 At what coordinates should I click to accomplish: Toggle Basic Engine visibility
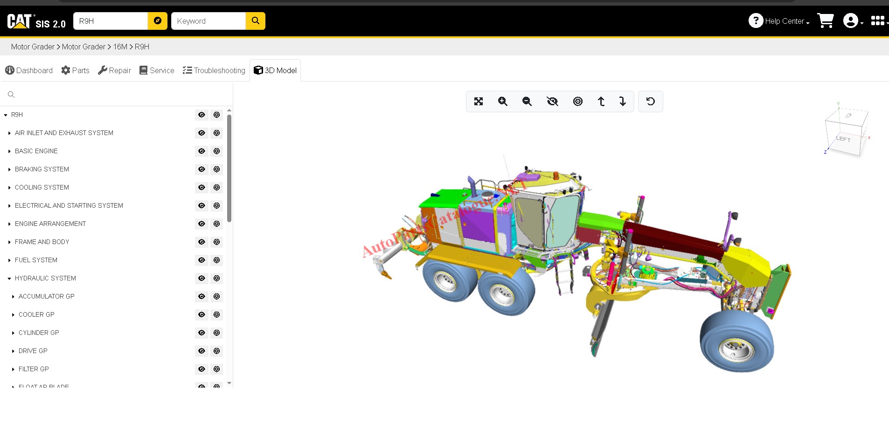click(x=201, y=151)
